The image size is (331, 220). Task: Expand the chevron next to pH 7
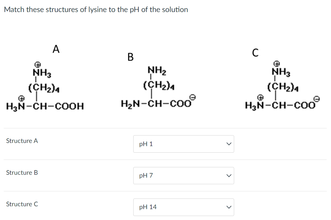[x=228, y=176]
